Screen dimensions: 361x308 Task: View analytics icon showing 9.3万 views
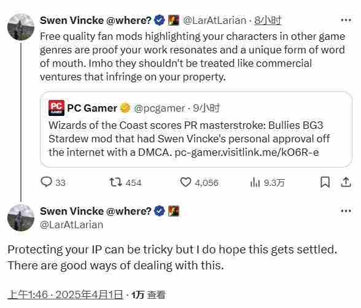(x=255, y=182)
